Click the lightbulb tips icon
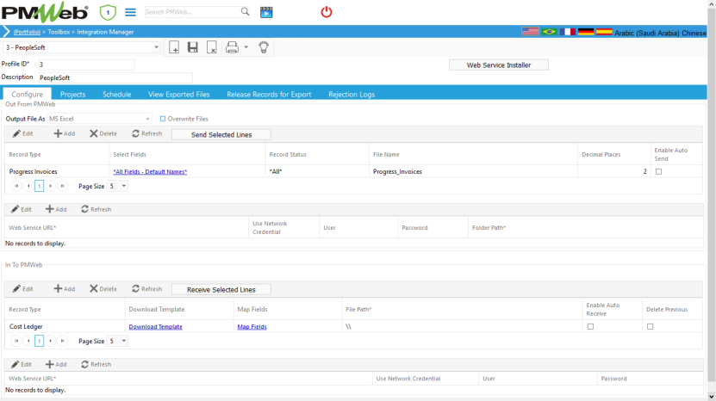This screenshot has width=716, height=401. point(265,47)
